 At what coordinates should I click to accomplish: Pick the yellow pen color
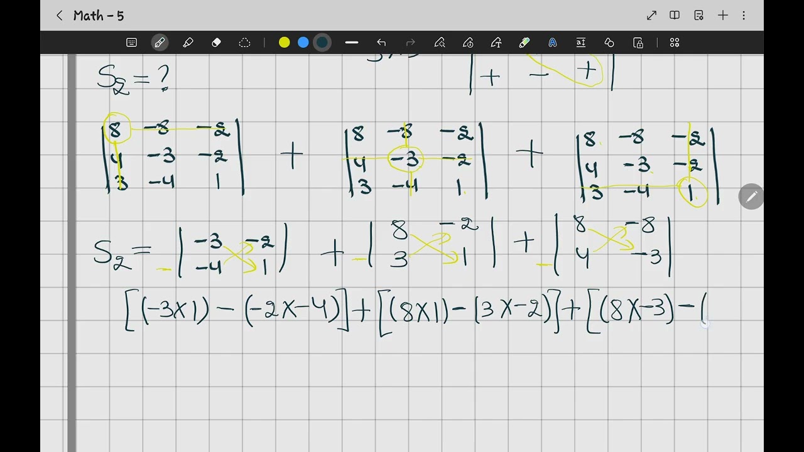pyautogui.click(x=285, y=43)
